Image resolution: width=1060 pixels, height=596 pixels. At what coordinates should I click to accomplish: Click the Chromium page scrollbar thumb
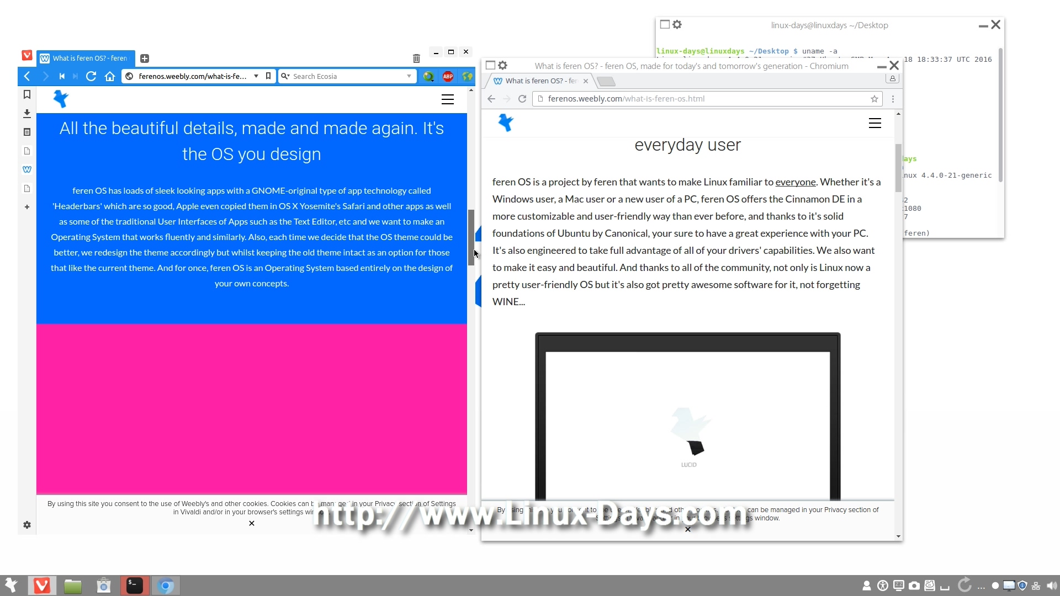pyautogui.click(x=898, y=168)
